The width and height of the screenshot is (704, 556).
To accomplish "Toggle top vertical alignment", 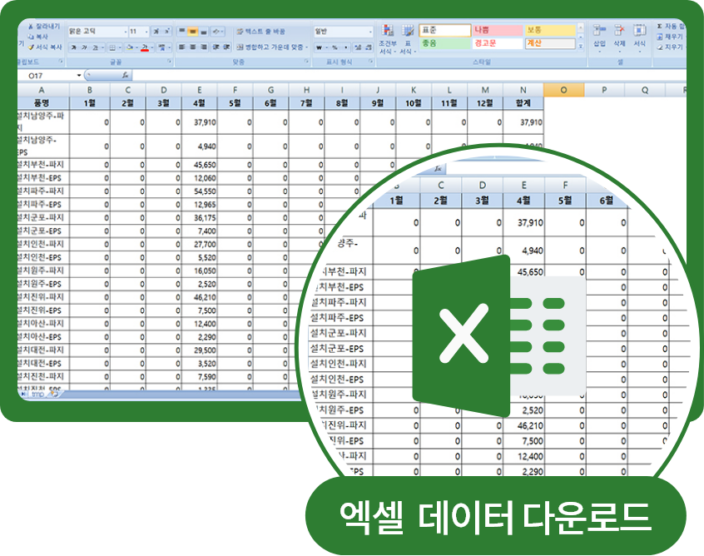I will click(182, 32).
